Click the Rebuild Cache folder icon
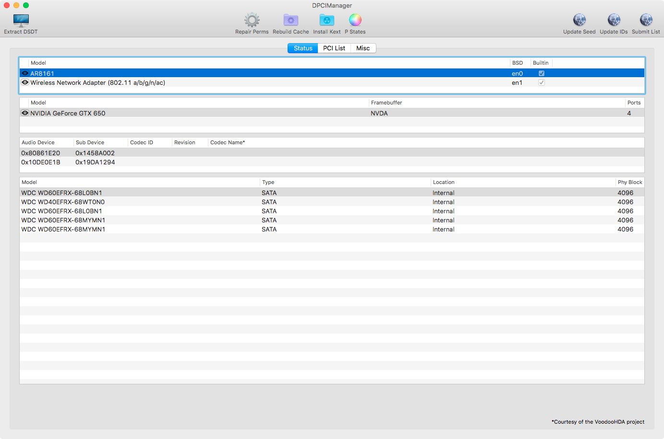664x439 pixels. [x=290, y=20]
